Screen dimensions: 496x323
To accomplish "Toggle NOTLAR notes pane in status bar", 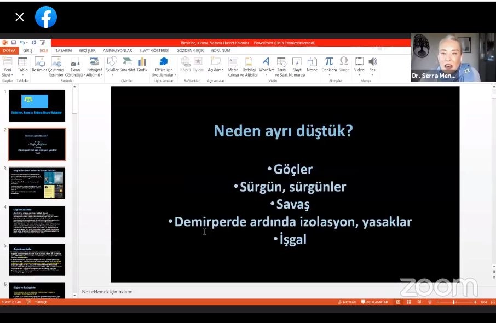I will [x=347, y=302].
